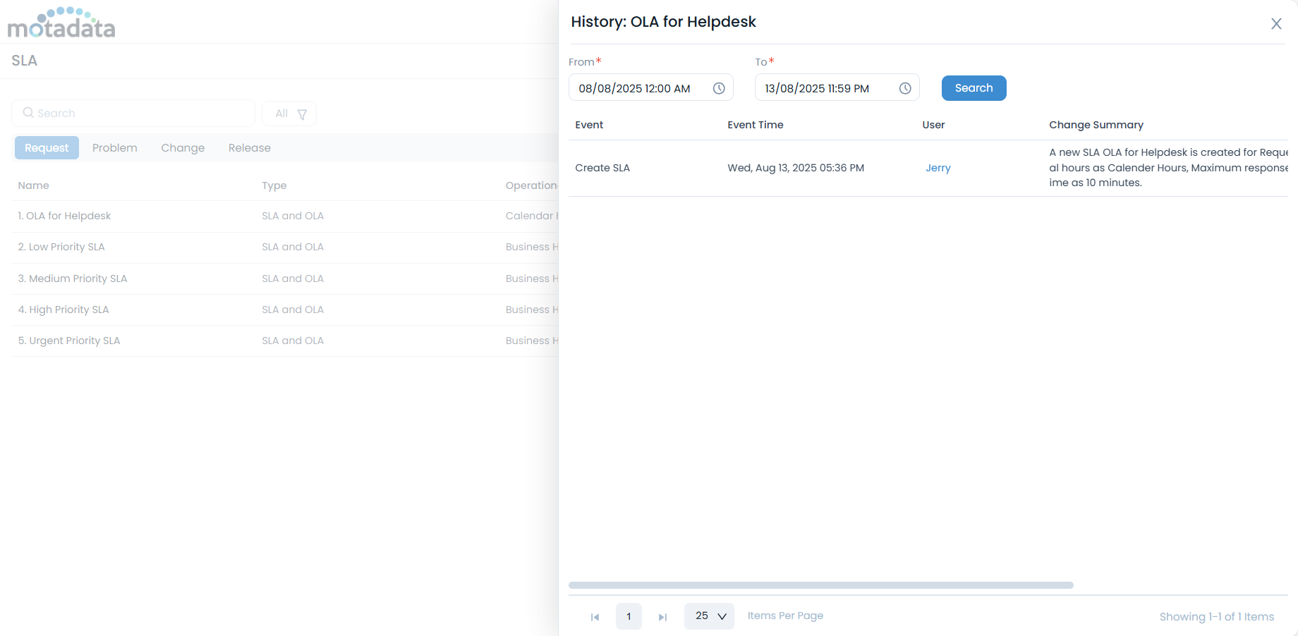Close the History panel with X icon

click(1276, 24)
